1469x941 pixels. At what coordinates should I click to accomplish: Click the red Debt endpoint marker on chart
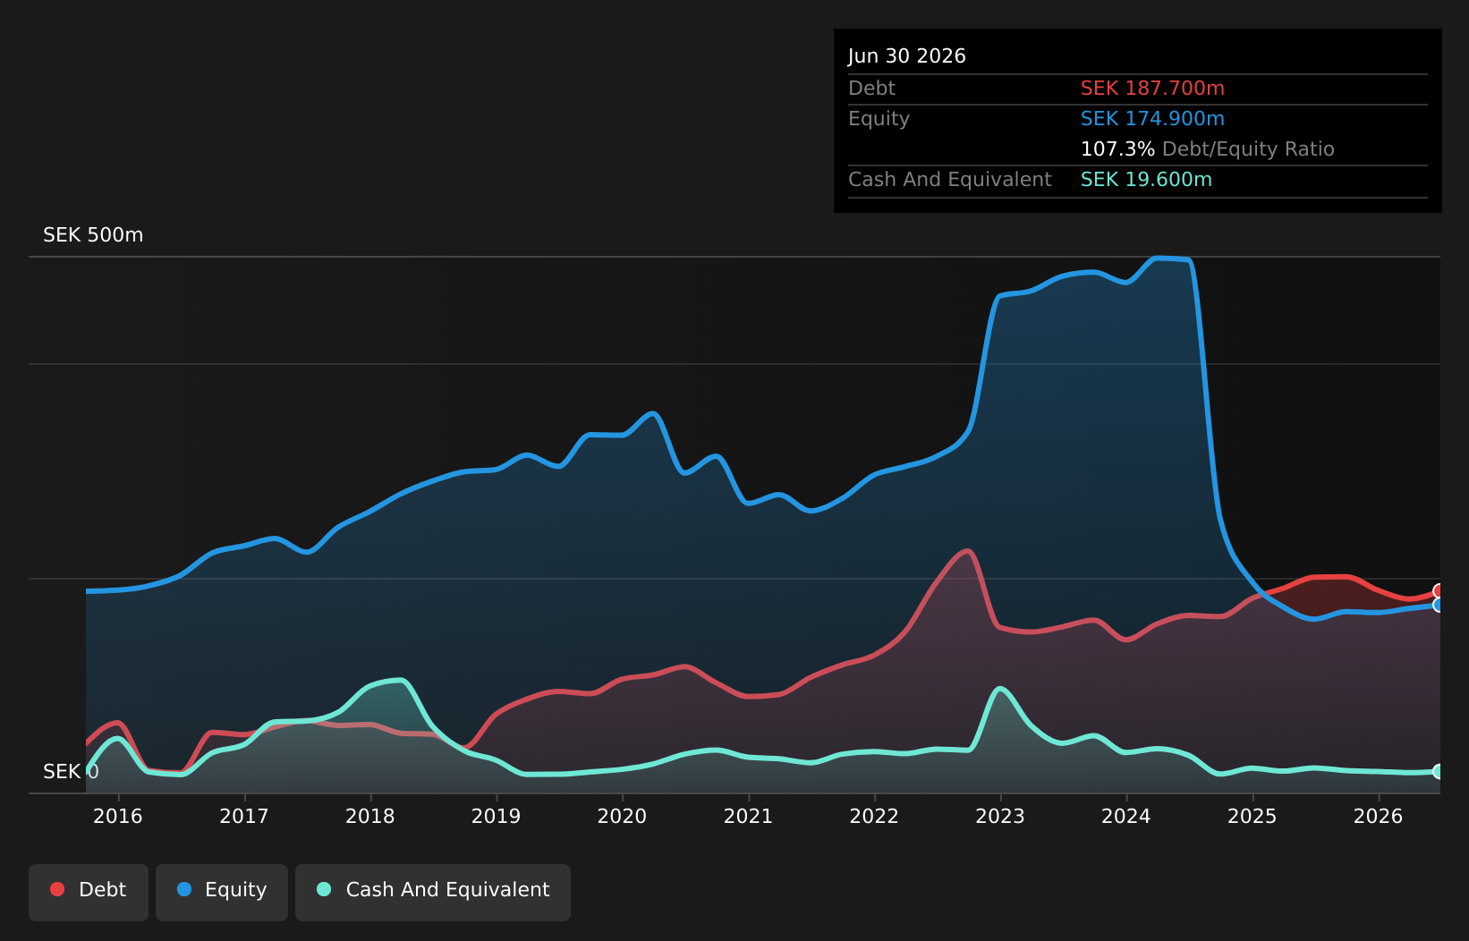(x=1439, y=590)
